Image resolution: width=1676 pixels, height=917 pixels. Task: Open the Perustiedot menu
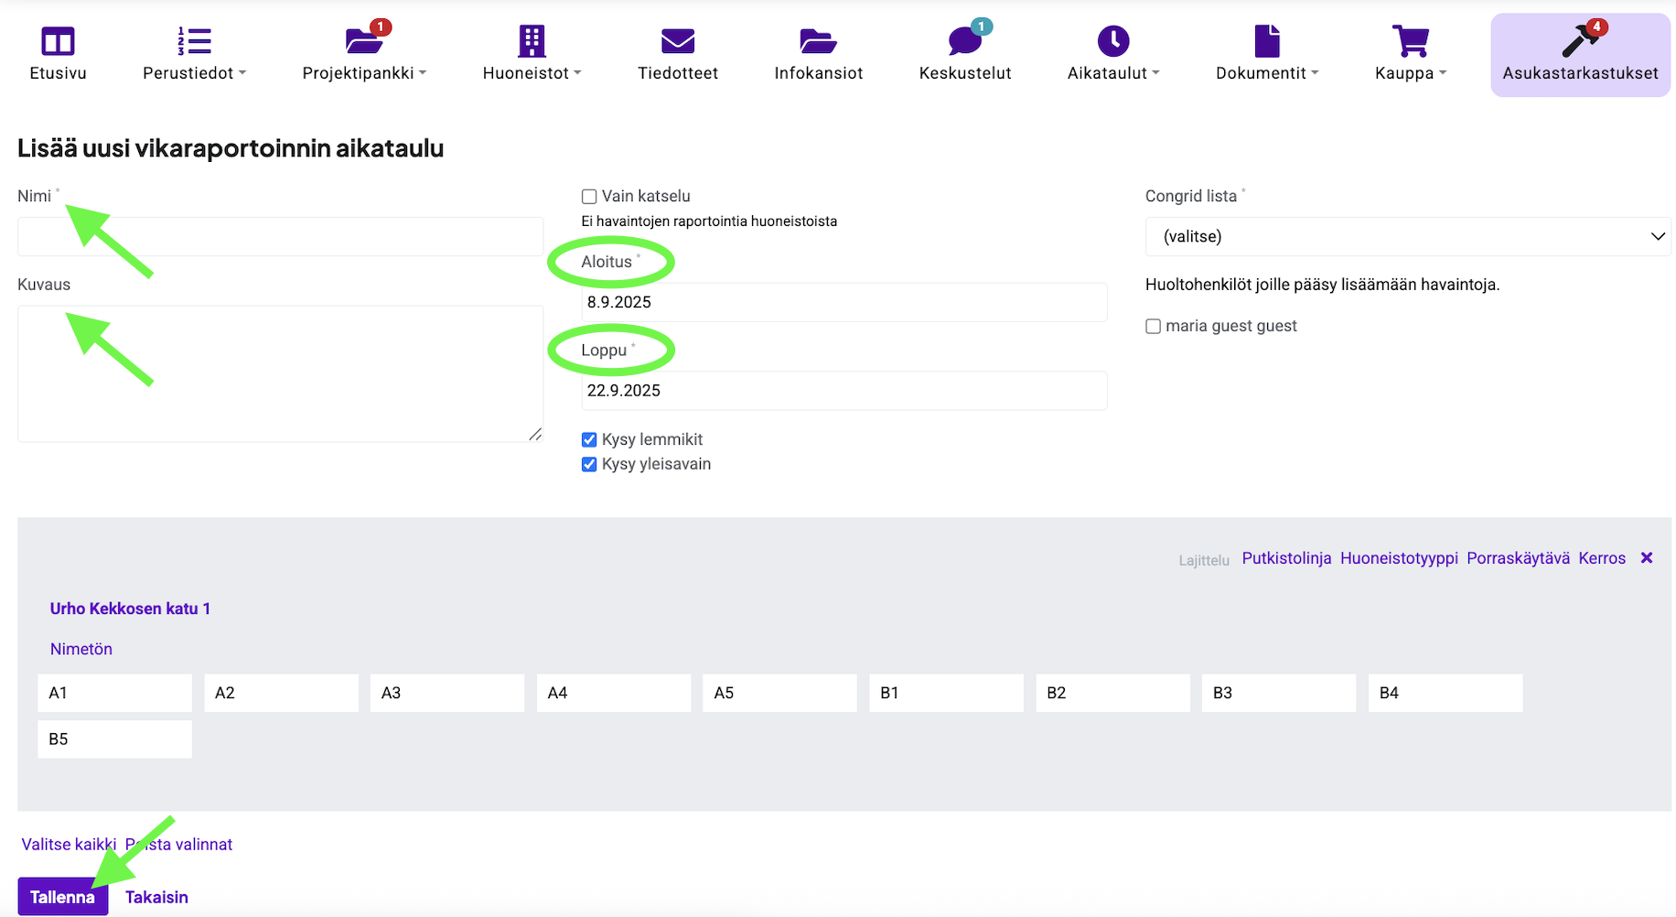click(x=194, y=73)
